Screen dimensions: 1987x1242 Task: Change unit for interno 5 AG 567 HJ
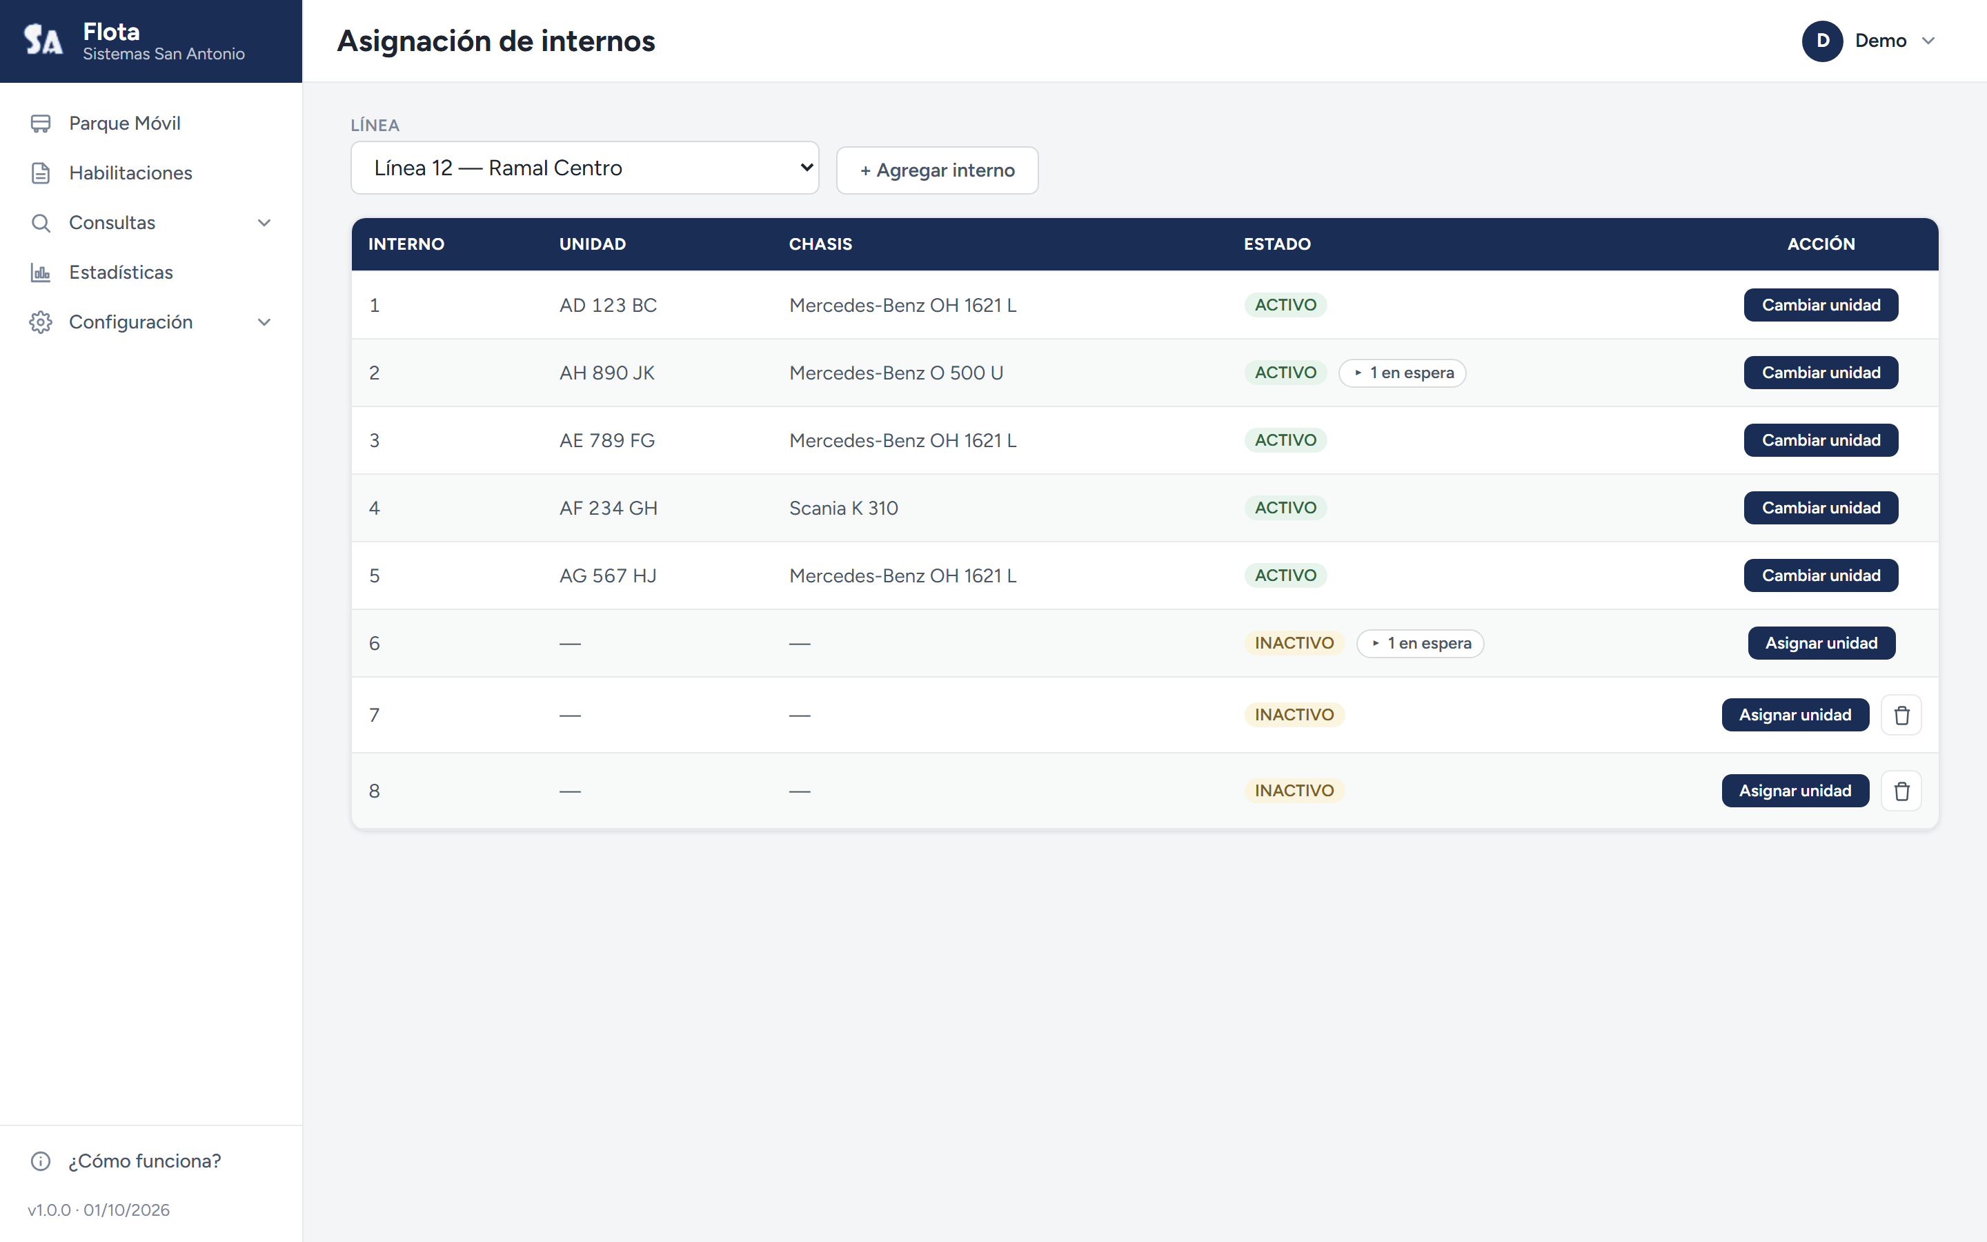coord(1821,576)
